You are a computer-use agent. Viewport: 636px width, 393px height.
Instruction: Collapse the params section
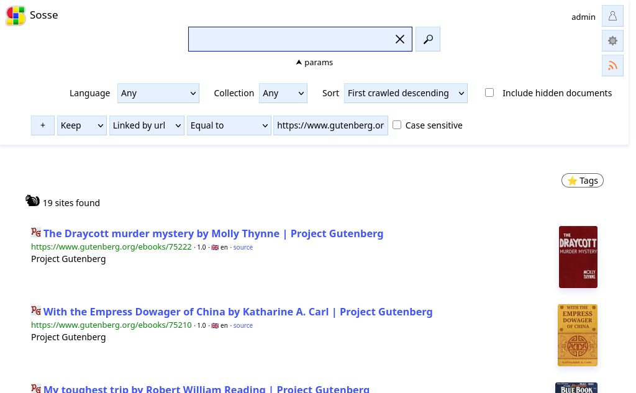click(314, 63)
